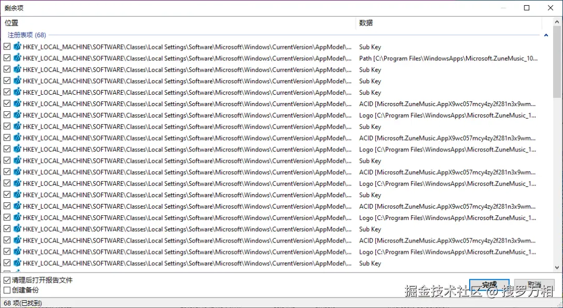This screenshot has width=563, height=308.
Task: Click the registry icon in the Path row
Action: click(17, 58)
